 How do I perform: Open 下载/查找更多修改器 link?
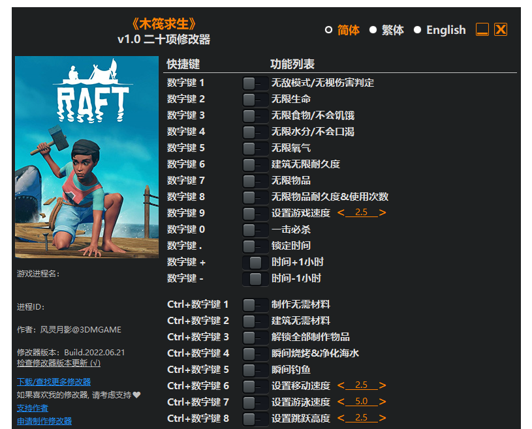54,382
